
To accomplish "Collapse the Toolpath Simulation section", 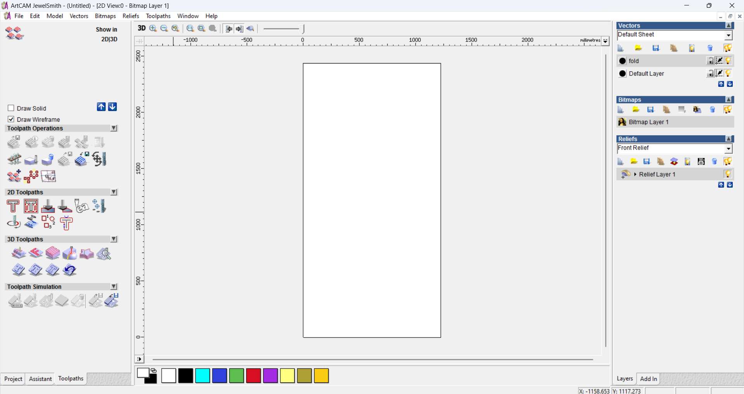I will pyautogui.click(x=114, y=287).
